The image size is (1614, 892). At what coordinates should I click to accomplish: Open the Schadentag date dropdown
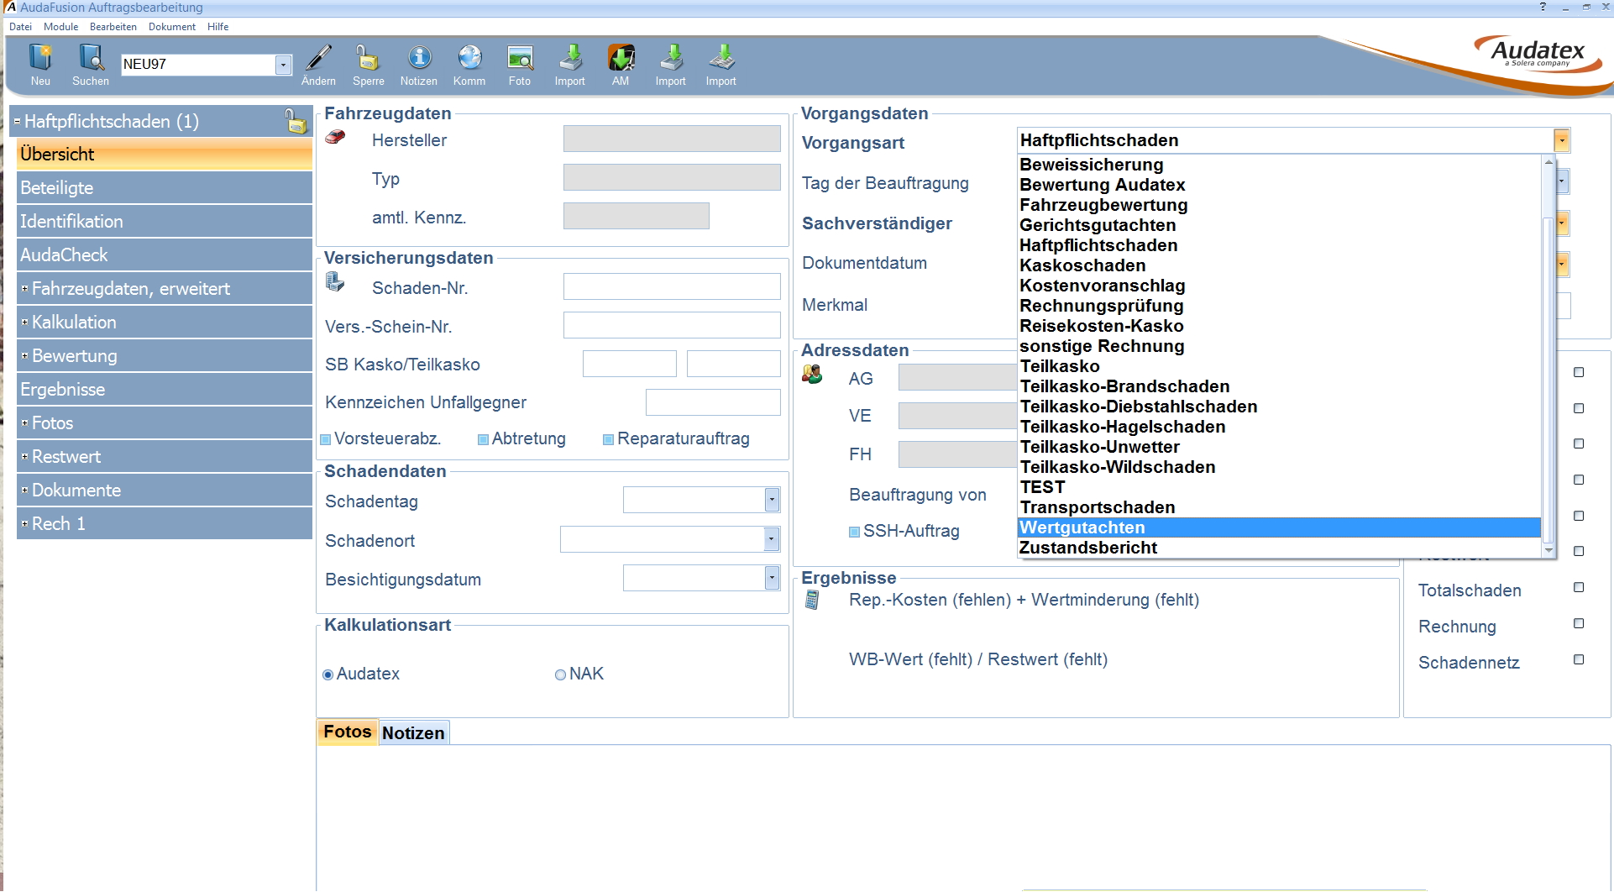point(772,500)
